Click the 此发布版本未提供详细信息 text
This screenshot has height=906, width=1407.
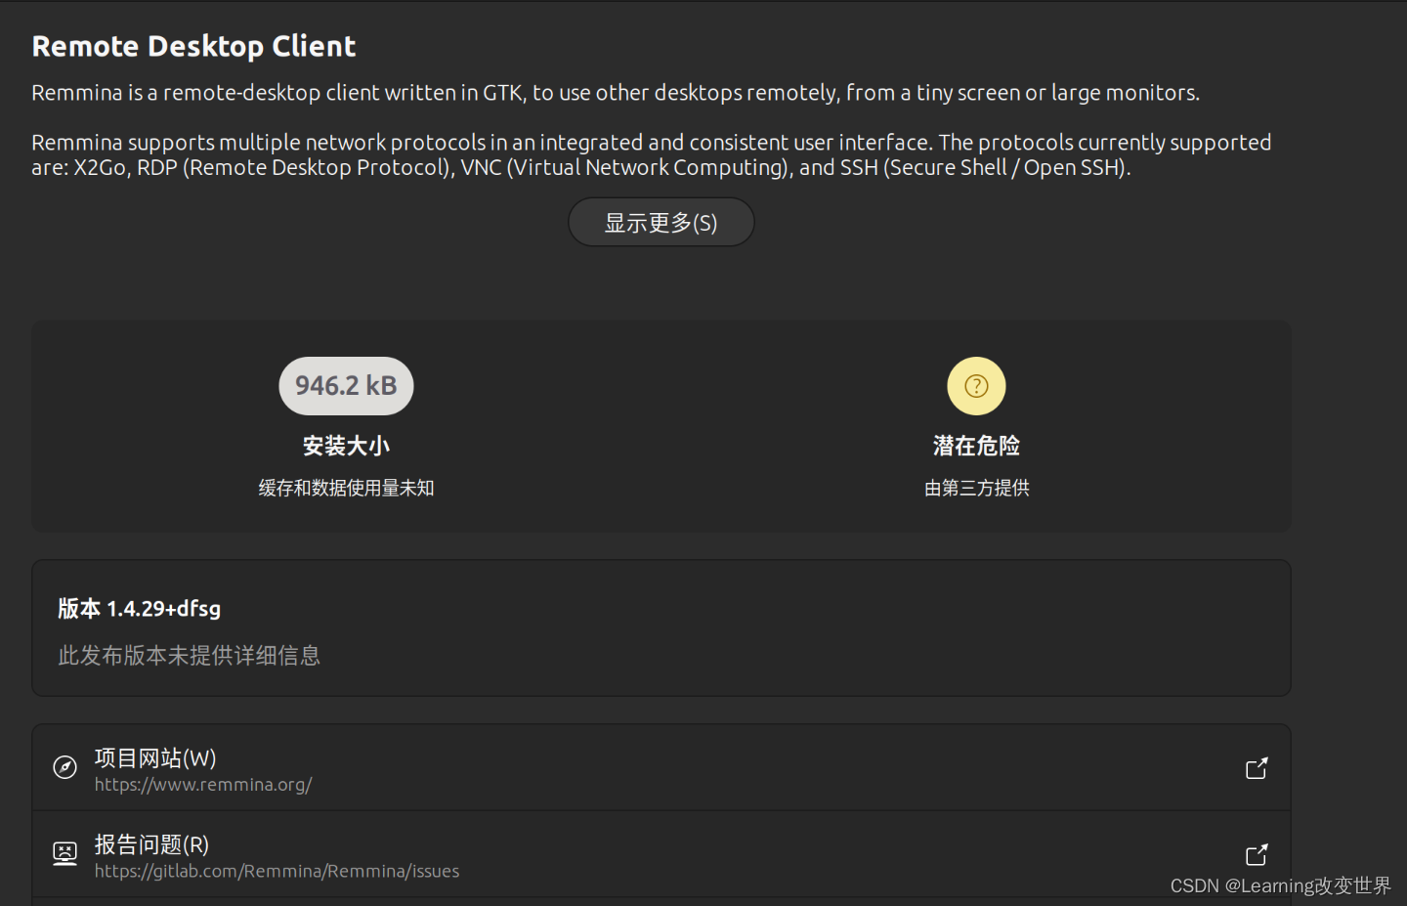click(x=189, y=655)
